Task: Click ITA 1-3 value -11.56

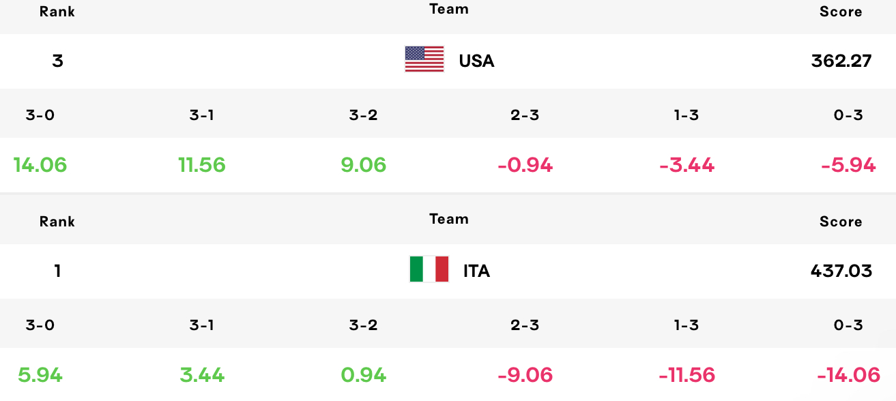Action: click(x=687, y=374)
